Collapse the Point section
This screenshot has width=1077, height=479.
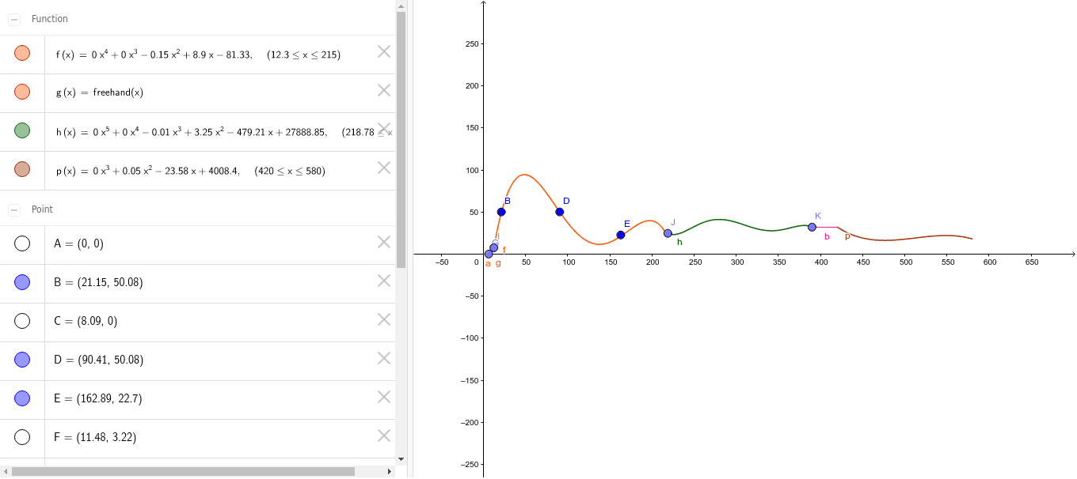point(13,209)
